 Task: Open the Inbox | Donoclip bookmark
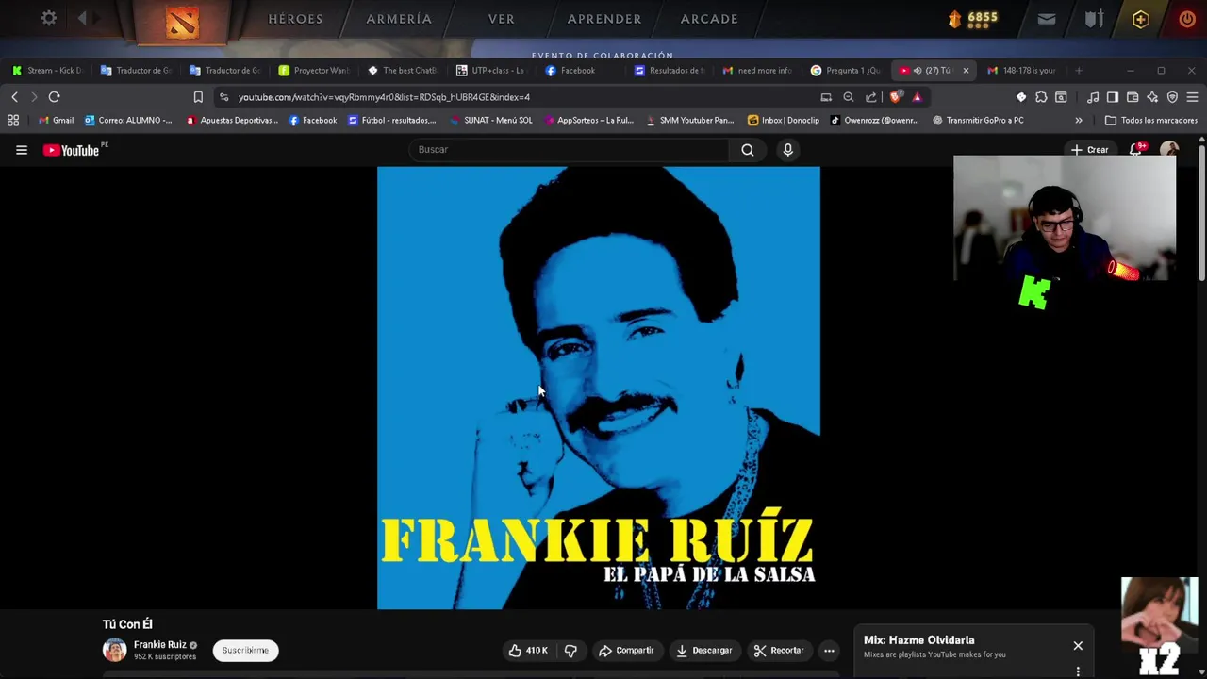click(x=784, y=120)
